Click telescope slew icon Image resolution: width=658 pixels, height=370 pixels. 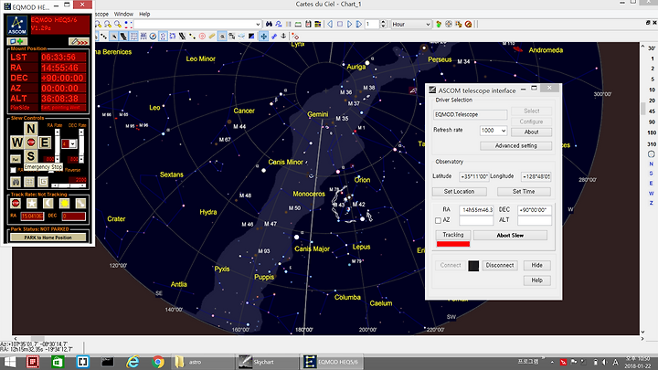coord(273,37)
